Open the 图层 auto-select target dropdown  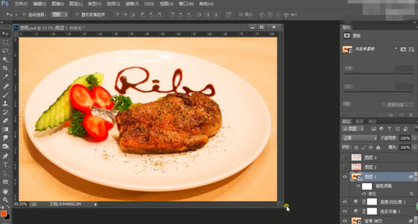pyautogui.click(x=59, y=15)
